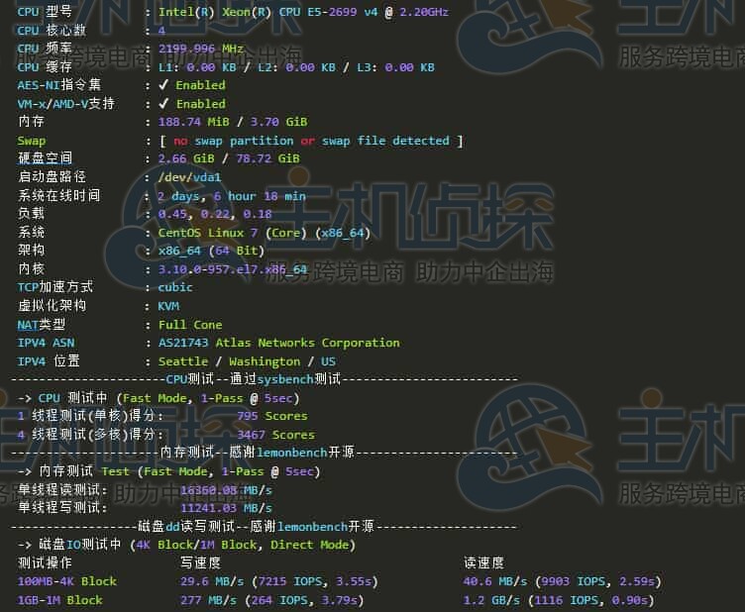Click the load average "0.45, 0.22, 0.18"
This screenshot has width=745, height=612.
pyautogui.click(x=215, y=214)
